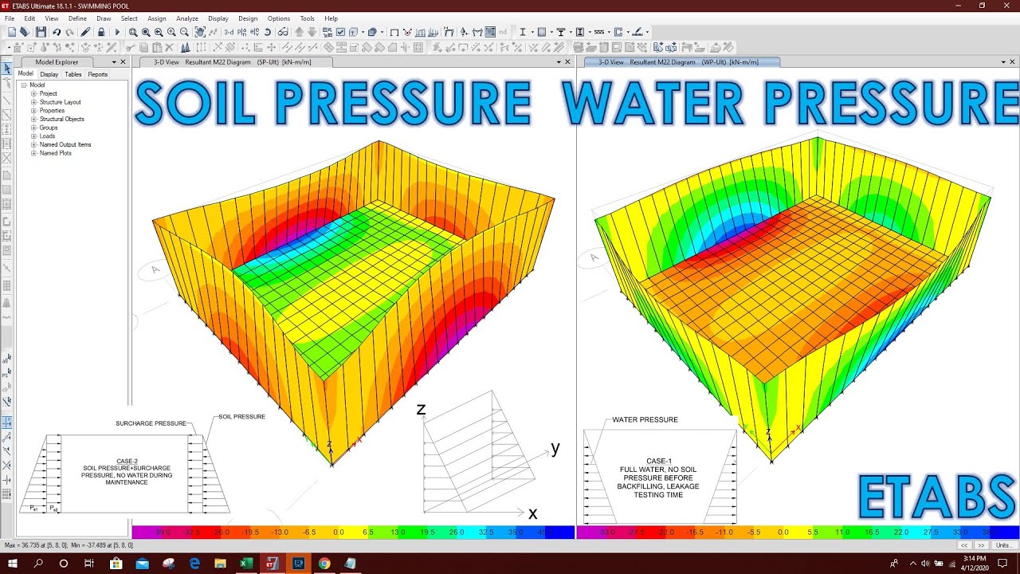Click the Lock/Unlock model padlock icon
Screen dimensions: 1020x574
click(101, 32)
